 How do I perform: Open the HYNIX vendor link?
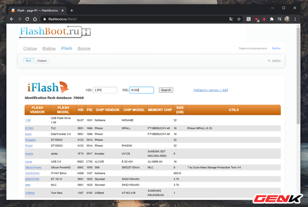(29, 128)
